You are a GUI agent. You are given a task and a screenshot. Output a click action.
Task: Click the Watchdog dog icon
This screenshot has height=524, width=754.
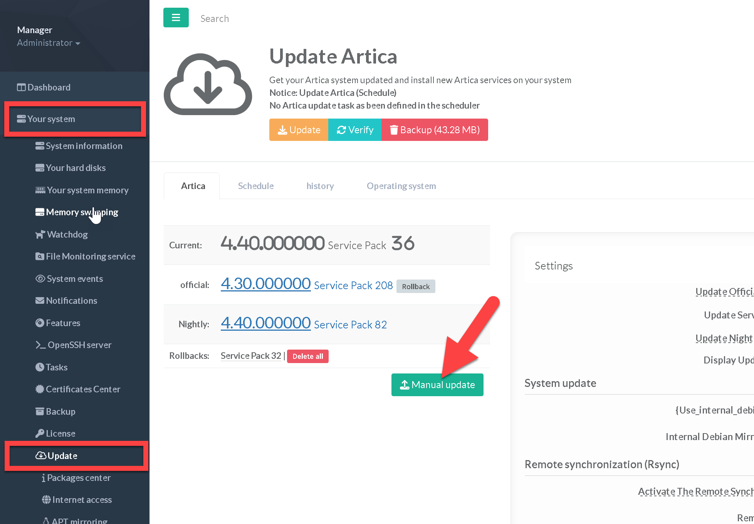tap(40, 234)
